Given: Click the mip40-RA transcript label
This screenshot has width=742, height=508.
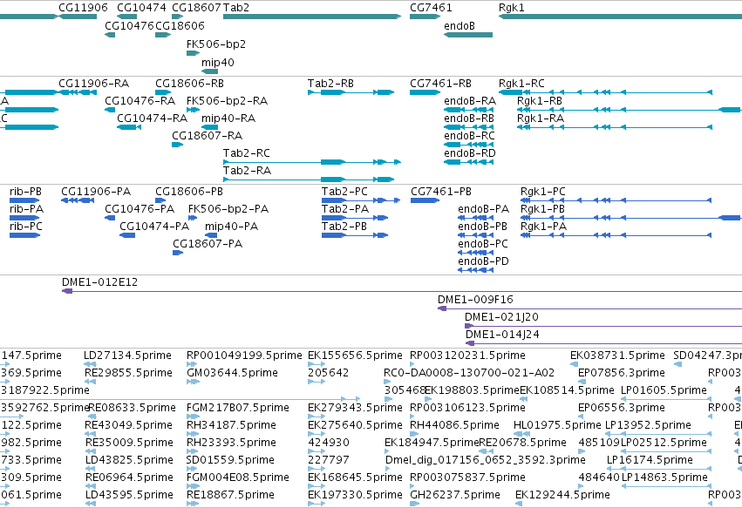Looking at the screenshot, I should pyautogui.click(x=228, y=119).
